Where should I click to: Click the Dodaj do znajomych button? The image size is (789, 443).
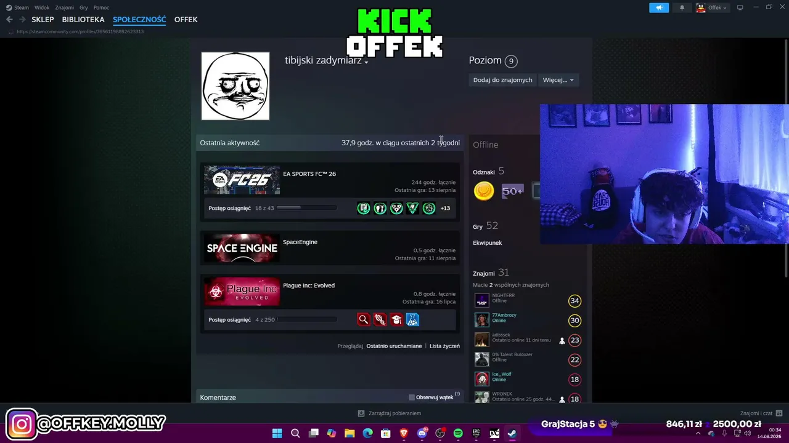503,80
